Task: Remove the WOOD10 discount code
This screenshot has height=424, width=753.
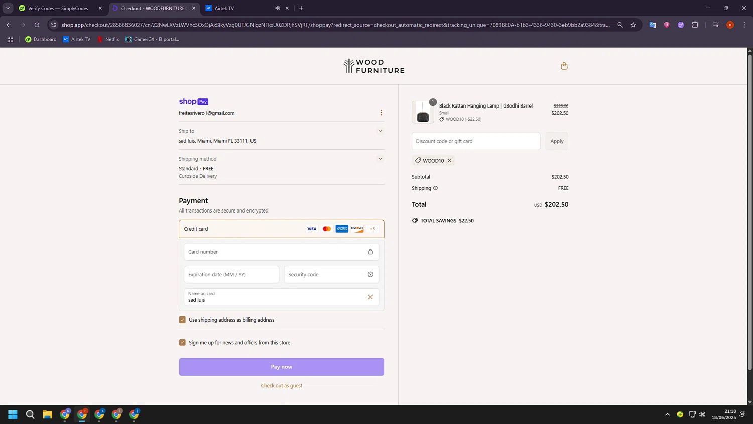Action: pos(450,161)
